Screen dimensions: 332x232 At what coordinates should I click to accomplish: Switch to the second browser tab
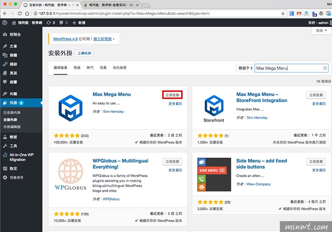pos(111,5)
